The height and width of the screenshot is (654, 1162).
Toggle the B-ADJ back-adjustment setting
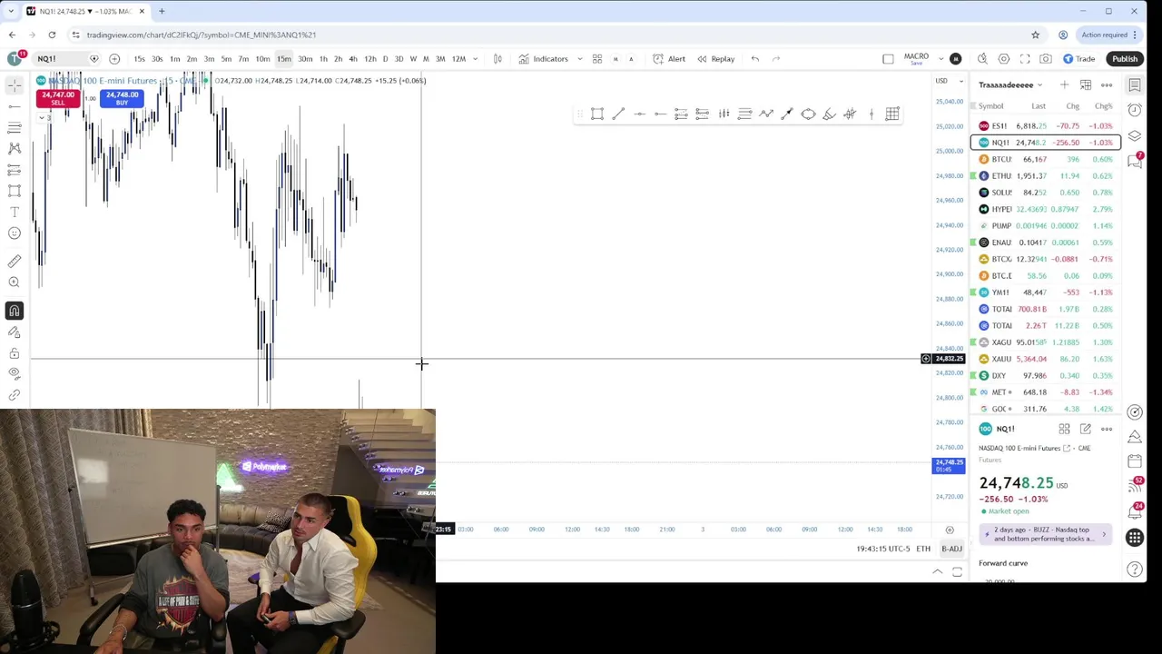pos(951,549)
